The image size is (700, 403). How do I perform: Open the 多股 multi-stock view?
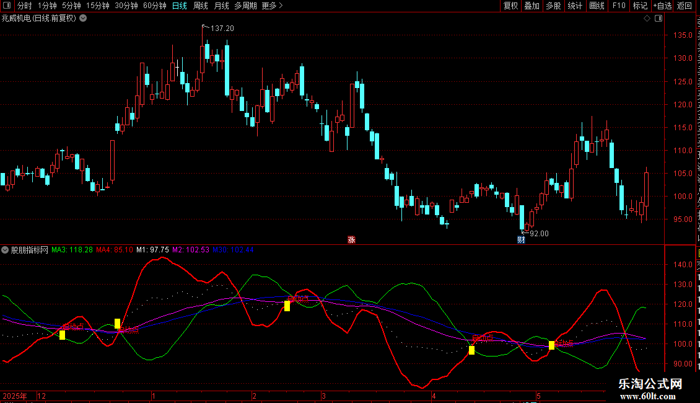coord(553,6)
